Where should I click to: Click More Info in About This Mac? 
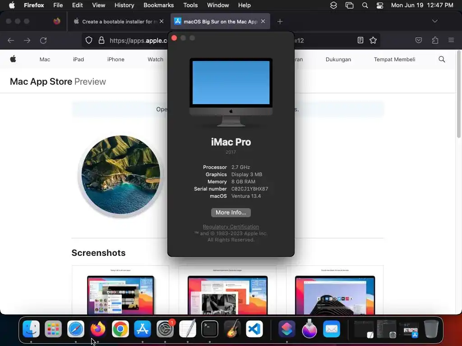click(231, 213)
